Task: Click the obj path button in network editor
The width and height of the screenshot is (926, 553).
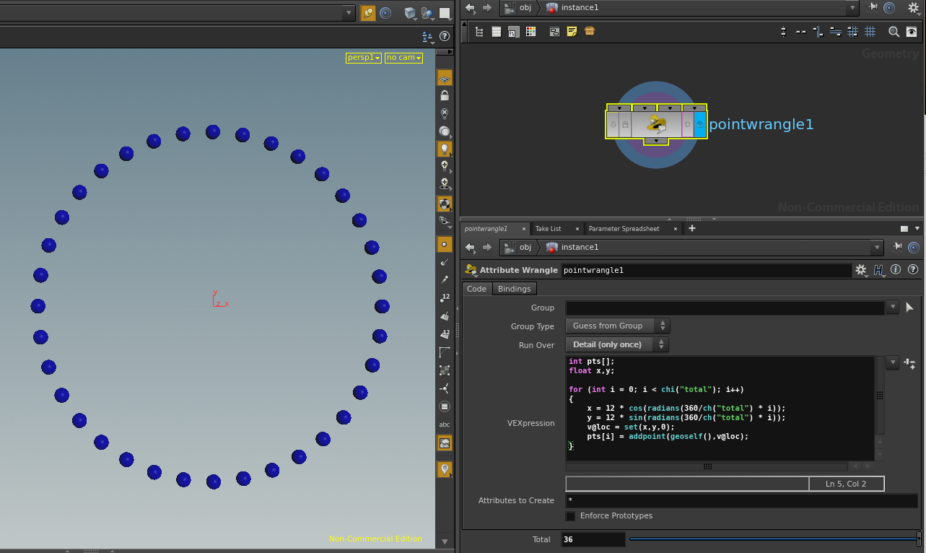Action: [518, 8]
